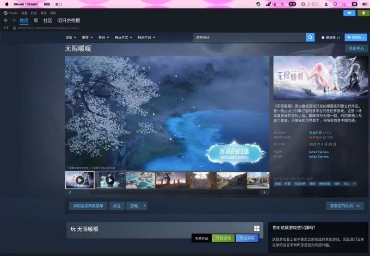Click the thumbnail strip scrollbar handle
This screenshot has height=256, width=370.
point(82,192)
